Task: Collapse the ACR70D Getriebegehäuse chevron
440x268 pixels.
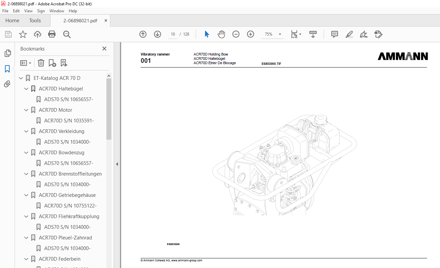Action: tap(26, 195)
